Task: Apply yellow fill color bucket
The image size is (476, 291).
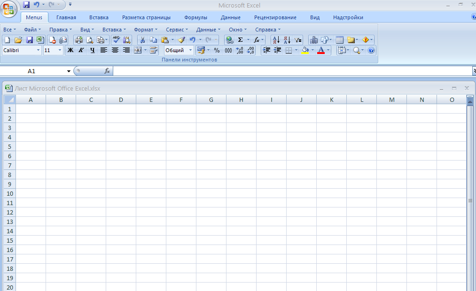Action: click(305, 50)
